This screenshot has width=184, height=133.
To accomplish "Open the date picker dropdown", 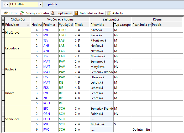I will 40,4.
